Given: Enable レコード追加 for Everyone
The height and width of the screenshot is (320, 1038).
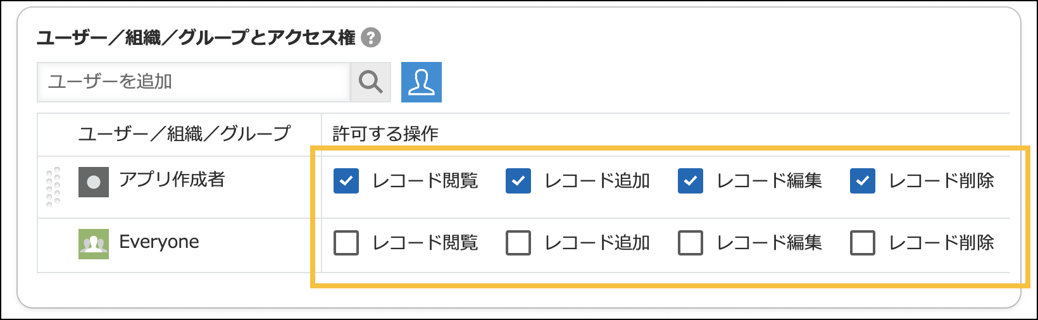Looking at the screenshot, I should coord(518,243).
